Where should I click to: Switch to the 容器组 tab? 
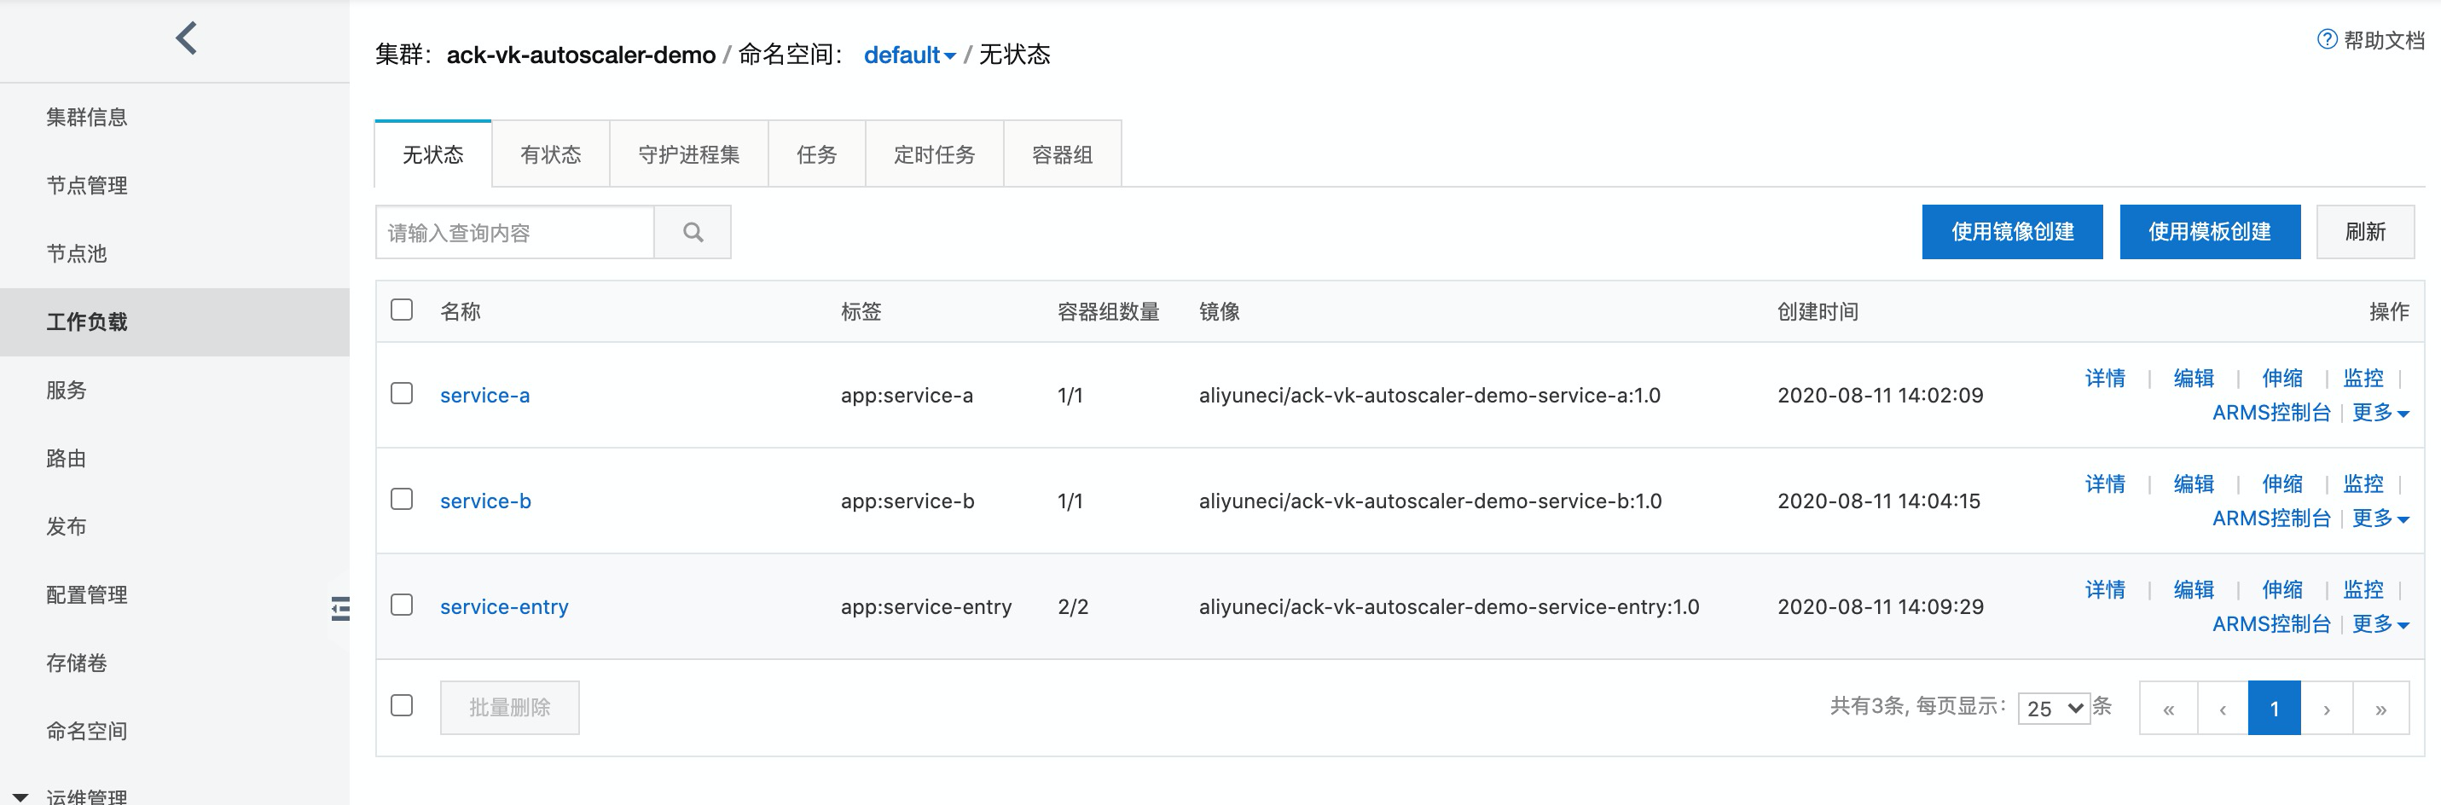1062,154
